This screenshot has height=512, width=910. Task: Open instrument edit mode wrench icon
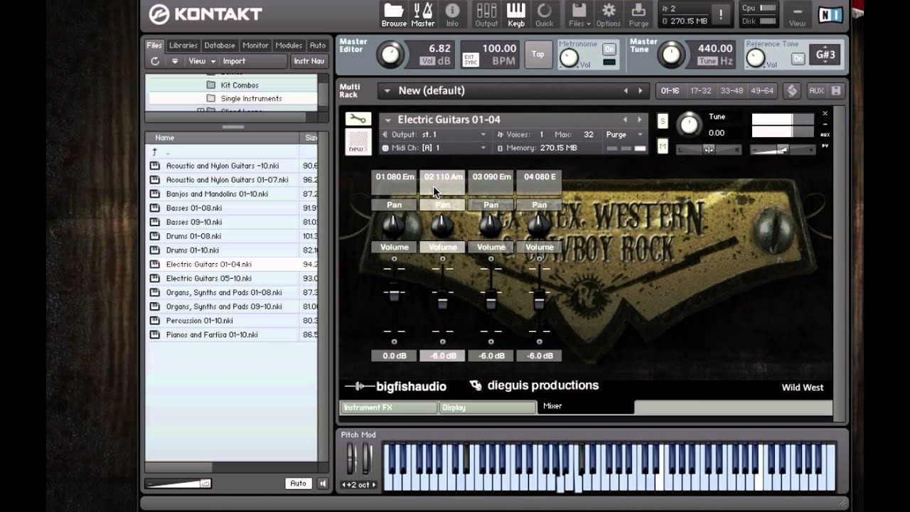(358, 119)
